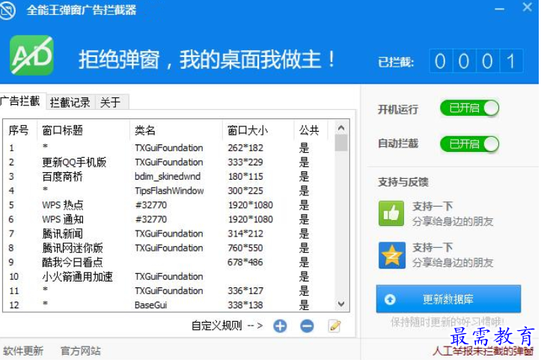Image resolution: width=541 pixels, height=360 pixels.
Task: Select the 百度商桥 row
Action: click(x=168, y=177)
